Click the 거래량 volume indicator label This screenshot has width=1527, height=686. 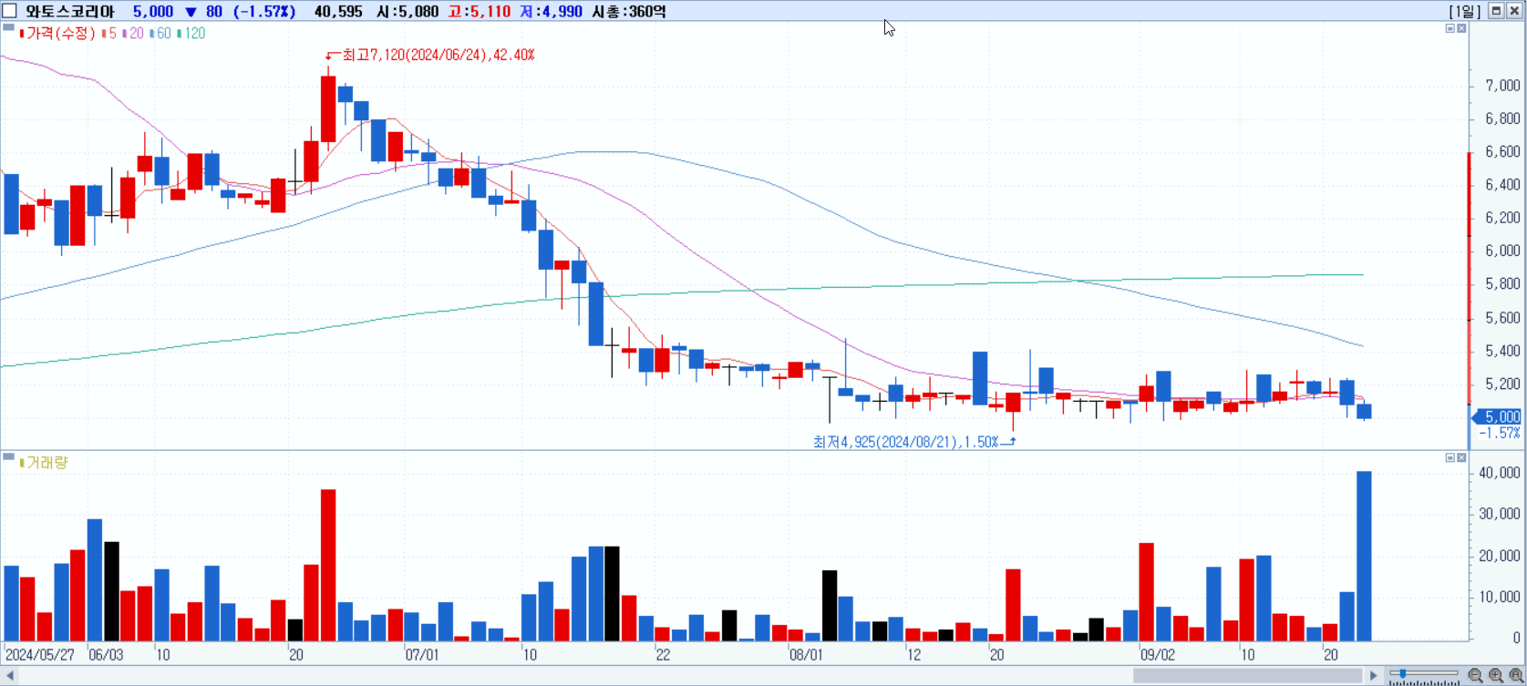[x=44, y=462]
